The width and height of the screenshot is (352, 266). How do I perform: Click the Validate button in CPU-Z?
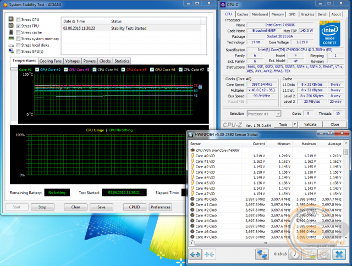click(310, 124)
